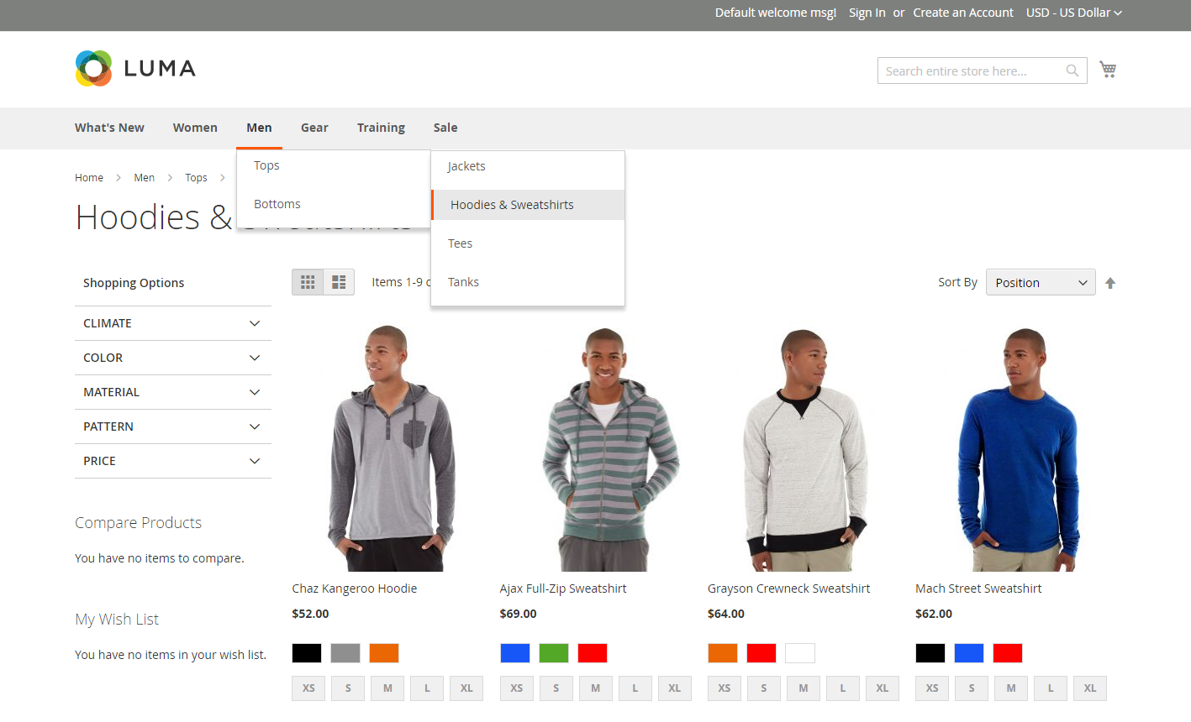Go to Tops breadcrumb
The width and height of the screenshot is (1191, 722).
point(197,178)
